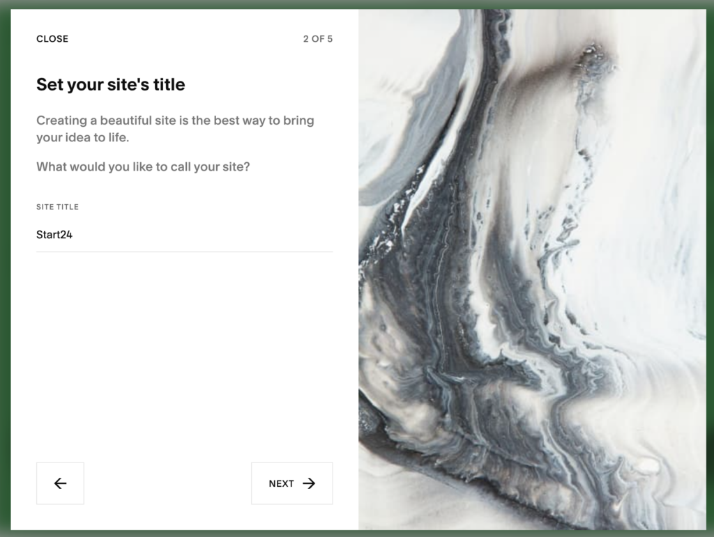Click the Set your site's title heading
This screenshot has width=714, height=537.
point(111,84)
